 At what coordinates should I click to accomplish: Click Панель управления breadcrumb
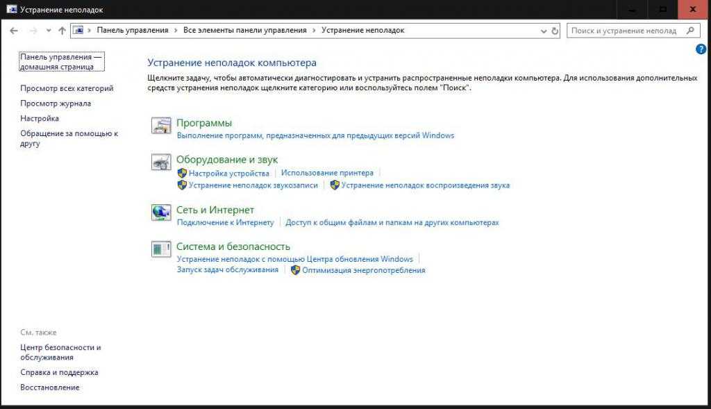click(133, 31)
